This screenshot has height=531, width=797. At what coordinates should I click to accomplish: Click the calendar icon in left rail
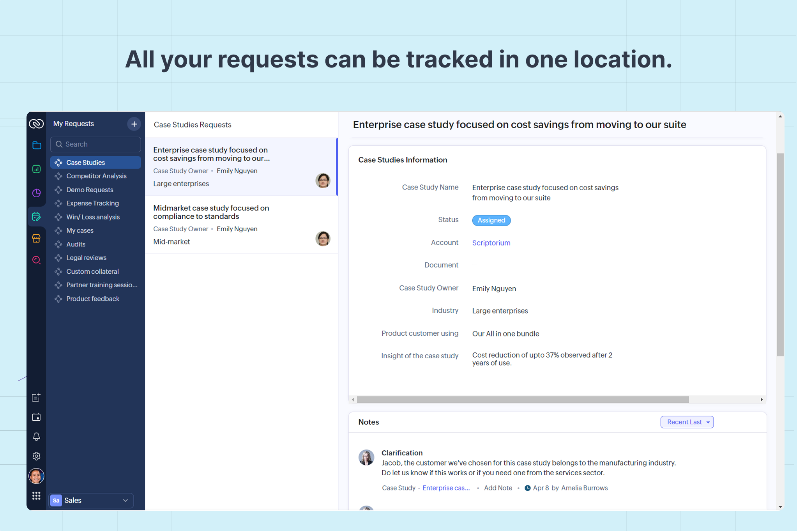click(37, 417)
